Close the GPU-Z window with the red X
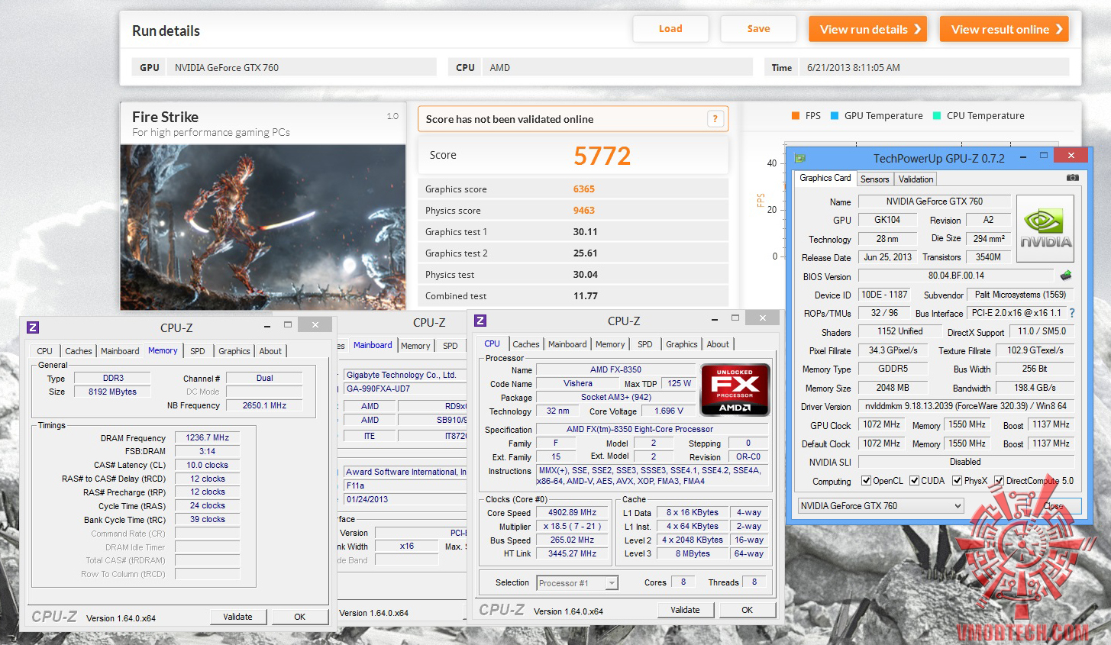 coord(1071,155)
